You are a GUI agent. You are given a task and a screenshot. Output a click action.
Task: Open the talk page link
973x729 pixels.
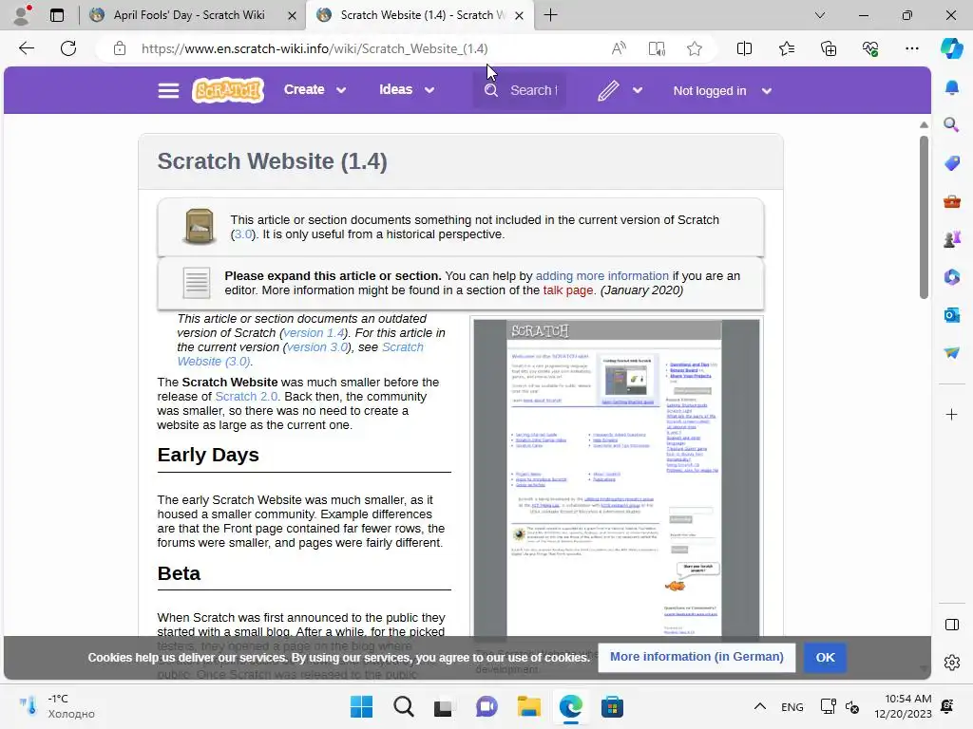(568, 290)
